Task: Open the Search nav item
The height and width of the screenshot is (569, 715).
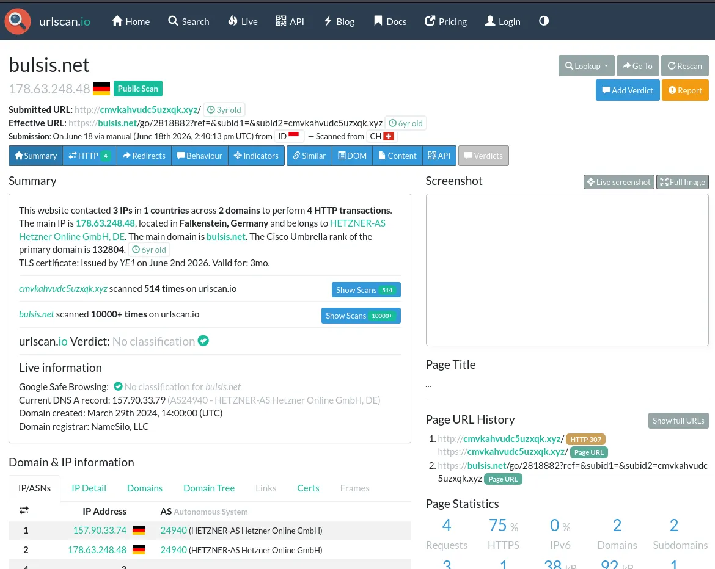Action: (189, 21)
